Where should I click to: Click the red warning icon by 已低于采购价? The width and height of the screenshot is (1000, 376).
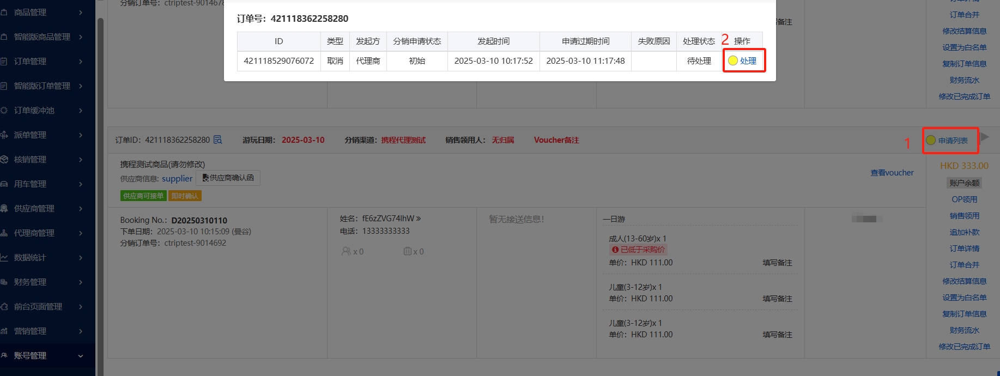pyautogui.click(x=615, y=250)
